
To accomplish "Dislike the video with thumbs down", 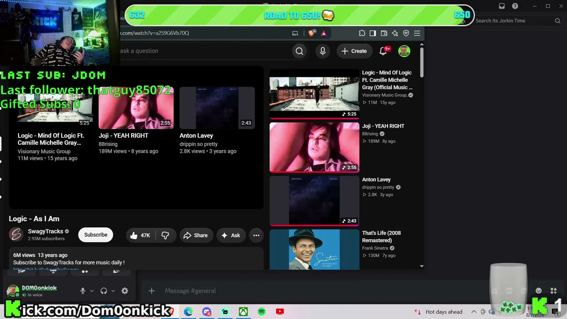I will click(x=165, y=235).
